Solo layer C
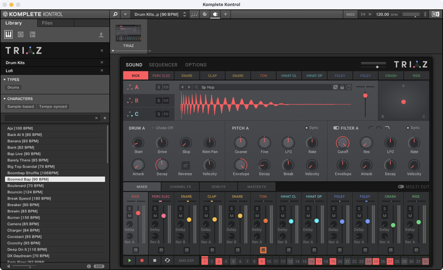This screenshot has height=270, width=443. 159,114
